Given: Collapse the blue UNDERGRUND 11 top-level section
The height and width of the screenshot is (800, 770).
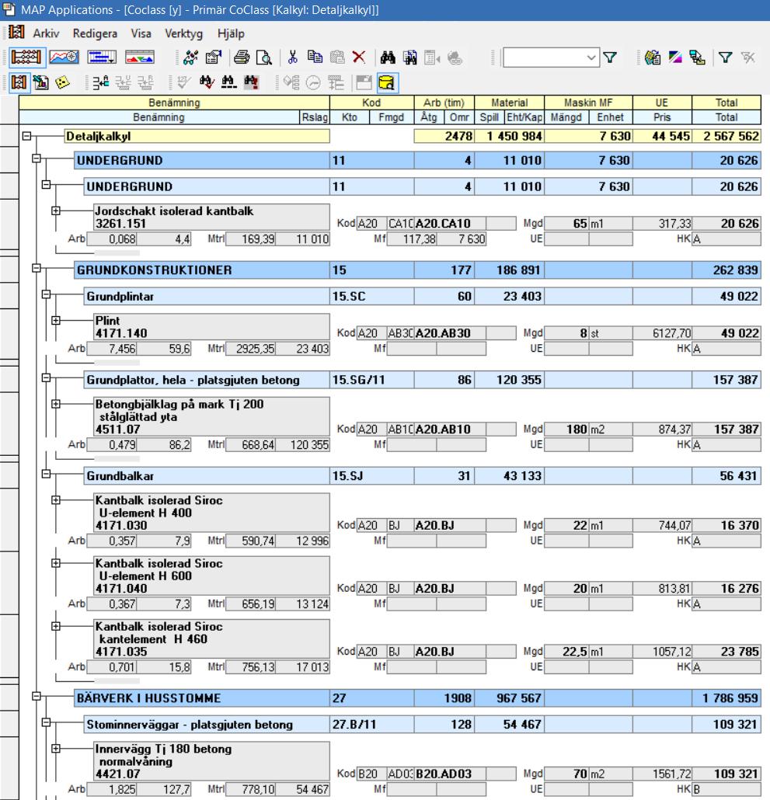Looking at the screenshot, I should coord(37,158).
